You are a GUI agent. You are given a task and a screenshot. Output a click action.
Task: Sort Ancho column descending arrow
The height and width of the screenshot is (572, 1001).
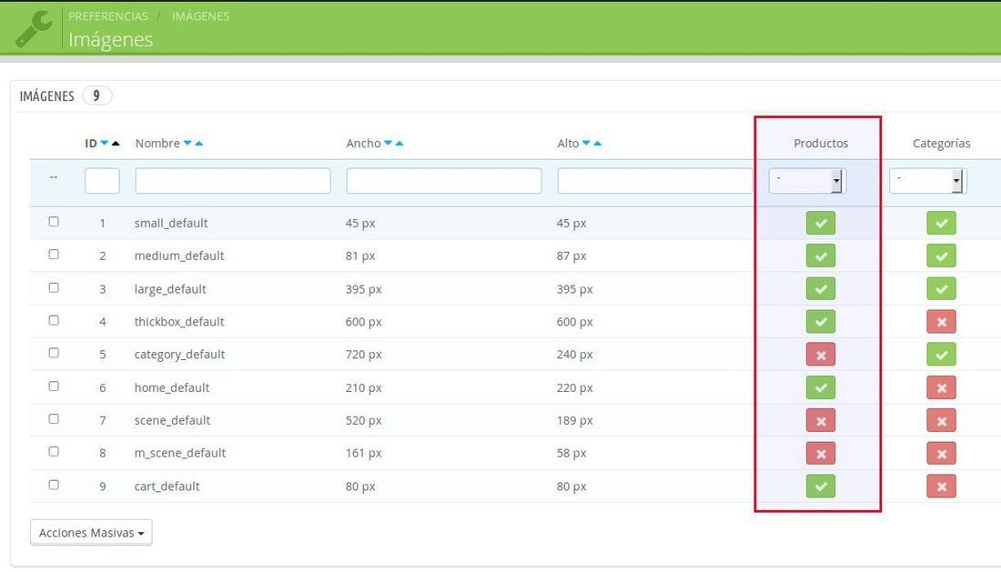coord(388,144)
